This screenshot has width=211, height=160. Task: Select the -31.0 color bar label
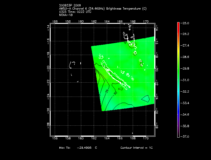pos(186,80)
